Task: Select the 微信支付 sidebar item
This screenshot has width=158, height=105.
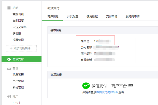Action: coord(22,59)
